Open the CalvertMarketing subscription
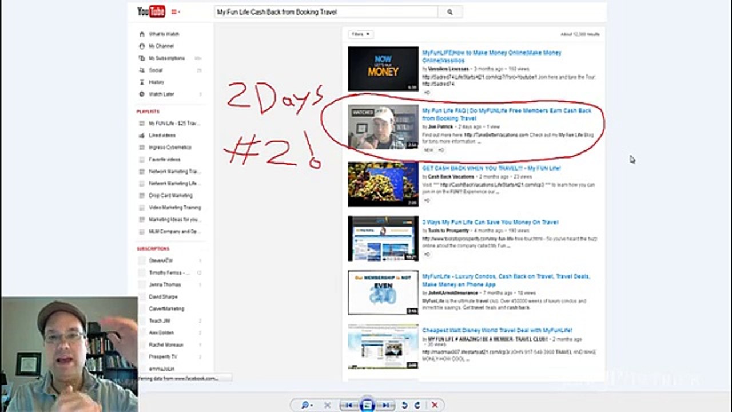The image size is (732, 412). [x=166, y=309]
